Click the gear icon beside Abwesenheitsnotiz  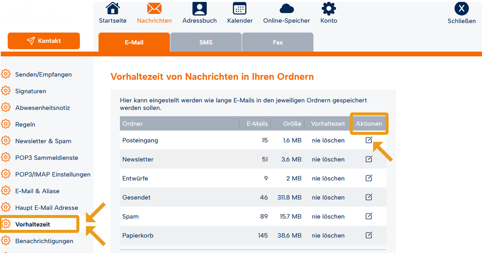6,108
